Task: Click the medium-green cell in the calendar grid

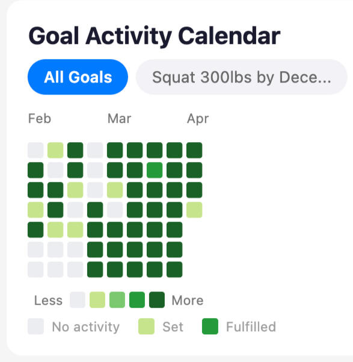Action: [155, 170]
